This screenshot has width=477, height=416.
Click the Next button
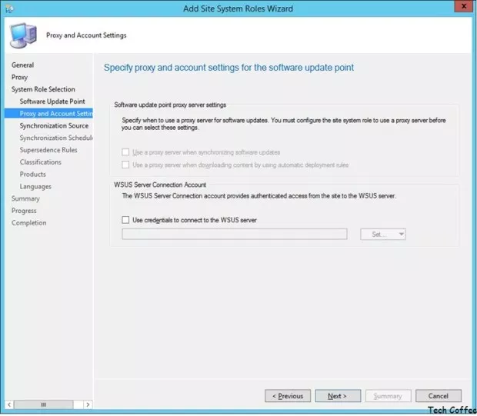[x=337, y=396]
